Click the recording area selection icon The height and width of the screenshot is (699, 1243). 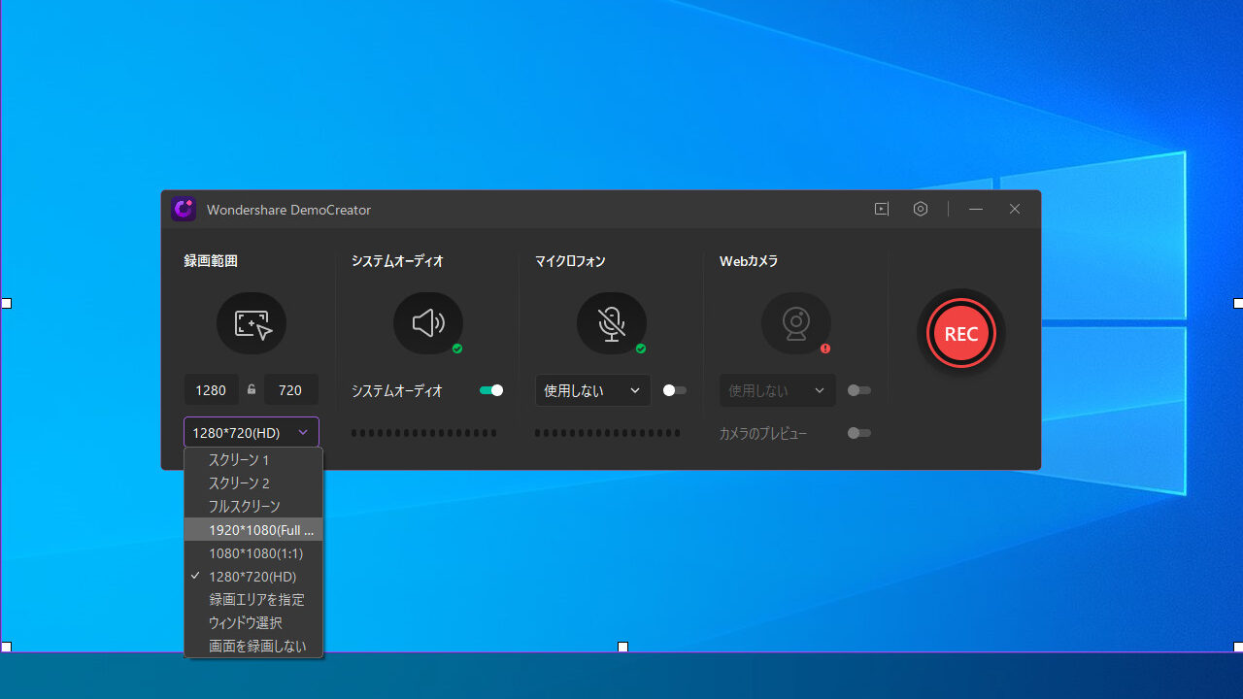click(x=252, y=323)
